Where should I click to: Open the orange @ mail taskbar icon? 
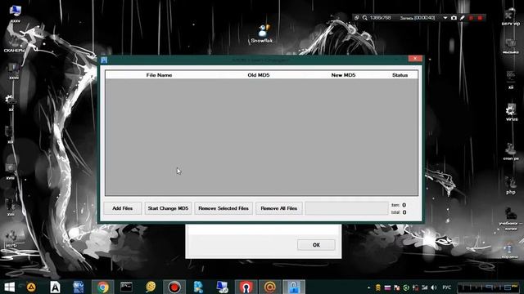270,287
